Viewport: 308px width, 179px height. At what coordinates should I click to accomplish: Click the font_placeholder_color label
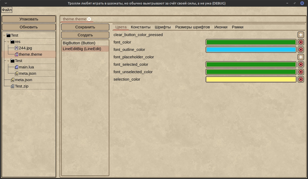pos(134,57)
